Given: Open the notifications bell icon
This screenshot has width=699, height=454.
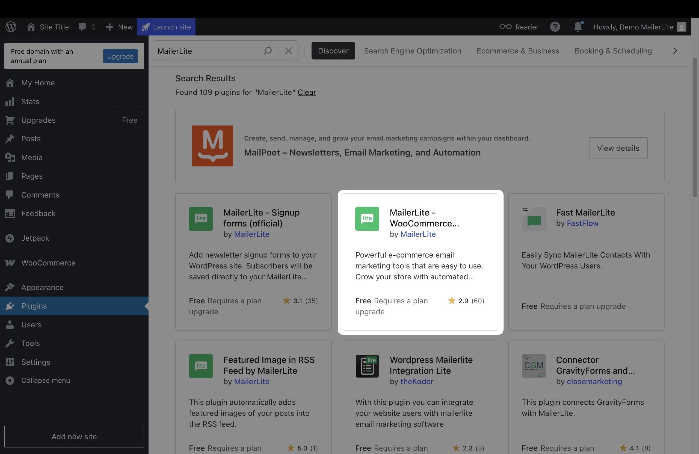Looking at the screenshot, I should tap(578, 27).
